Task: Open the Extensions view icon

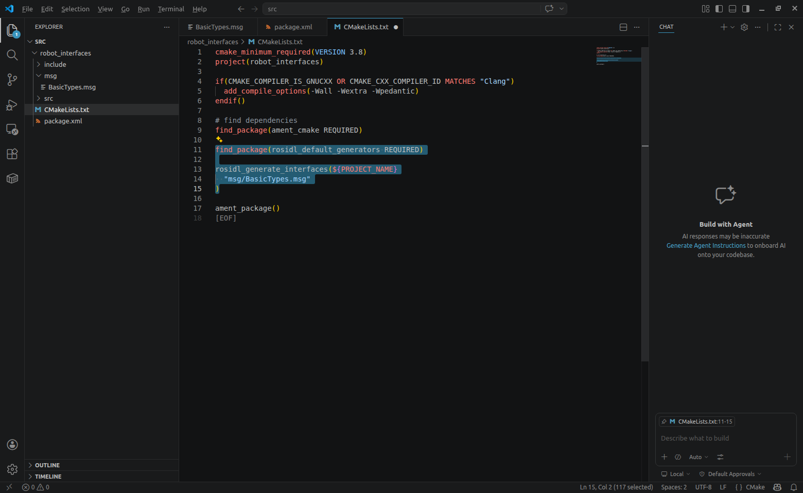Action: pyautogui.click(x=12, y=154)
